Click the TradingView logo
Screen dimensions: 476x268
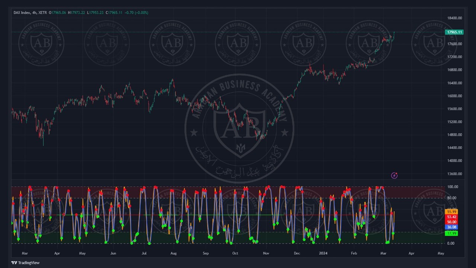pos(25,263)
